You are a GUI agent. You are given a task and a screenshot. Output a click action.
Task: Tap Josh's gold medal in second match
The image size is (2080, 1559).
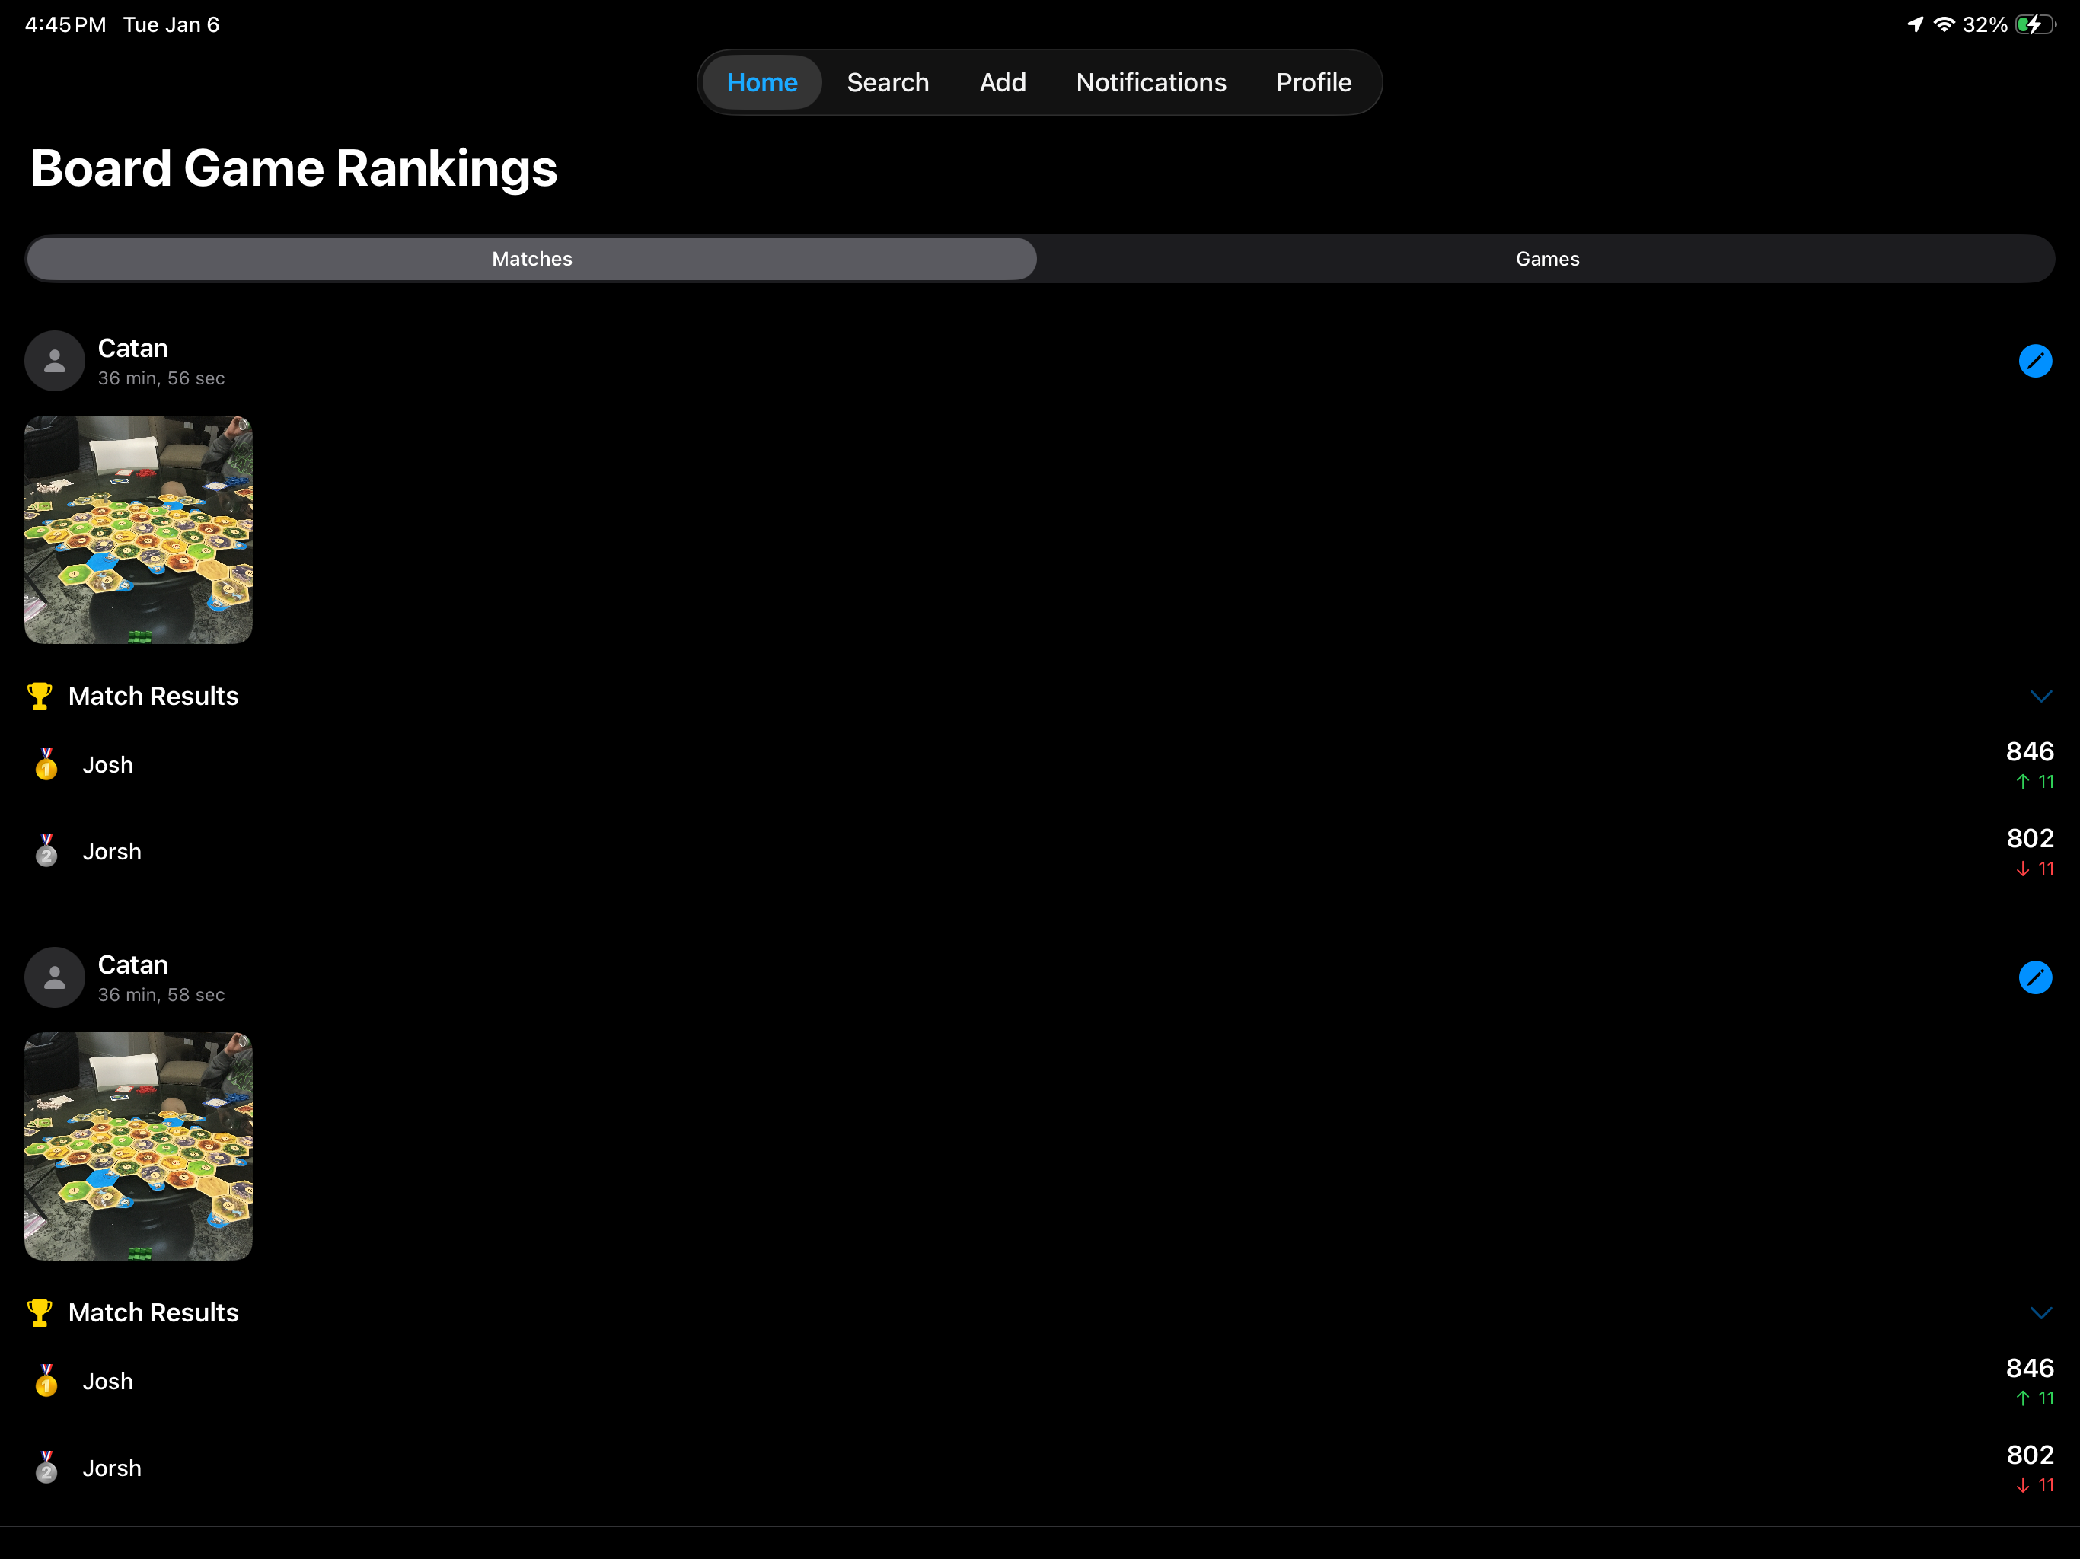pos(46,1382)
